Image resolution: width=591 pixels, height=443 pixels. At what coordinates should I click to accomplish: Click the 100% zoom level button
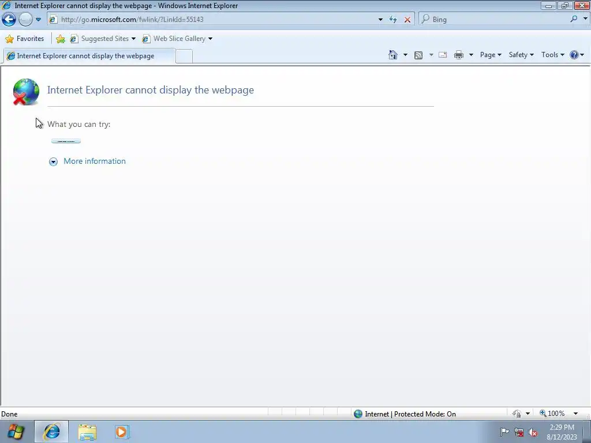[552, 414]
